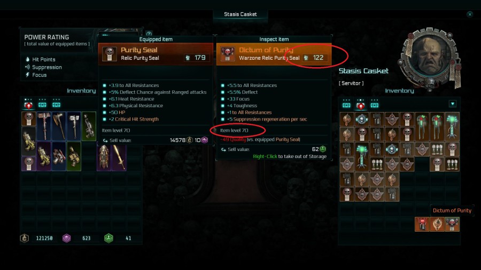This screenshot has height=270, width=481.
Task: Click the credits currency icon
Action: (x=25, y=238)
